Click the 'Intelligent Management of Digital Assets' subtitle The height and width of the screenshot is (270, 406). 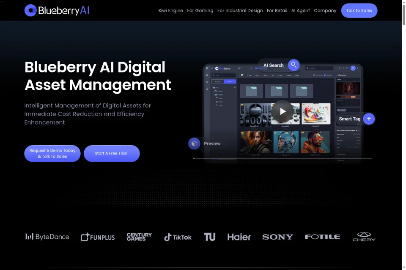[x=88, y=114]
